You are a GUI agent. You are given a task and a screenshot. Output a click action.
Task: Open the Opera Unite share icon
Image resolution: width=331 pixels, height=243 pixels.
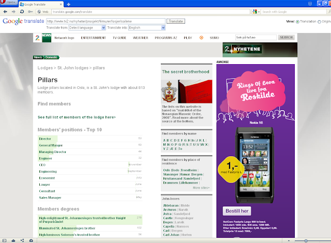pos(22,240)
